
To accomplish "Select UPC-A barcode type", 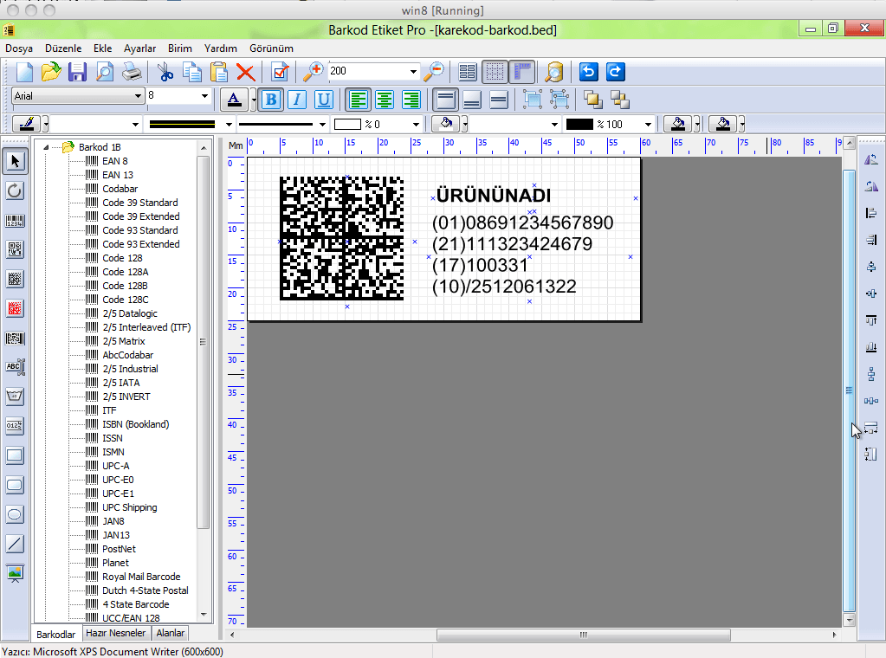I will pyautogui.click(x=116, y=466).
